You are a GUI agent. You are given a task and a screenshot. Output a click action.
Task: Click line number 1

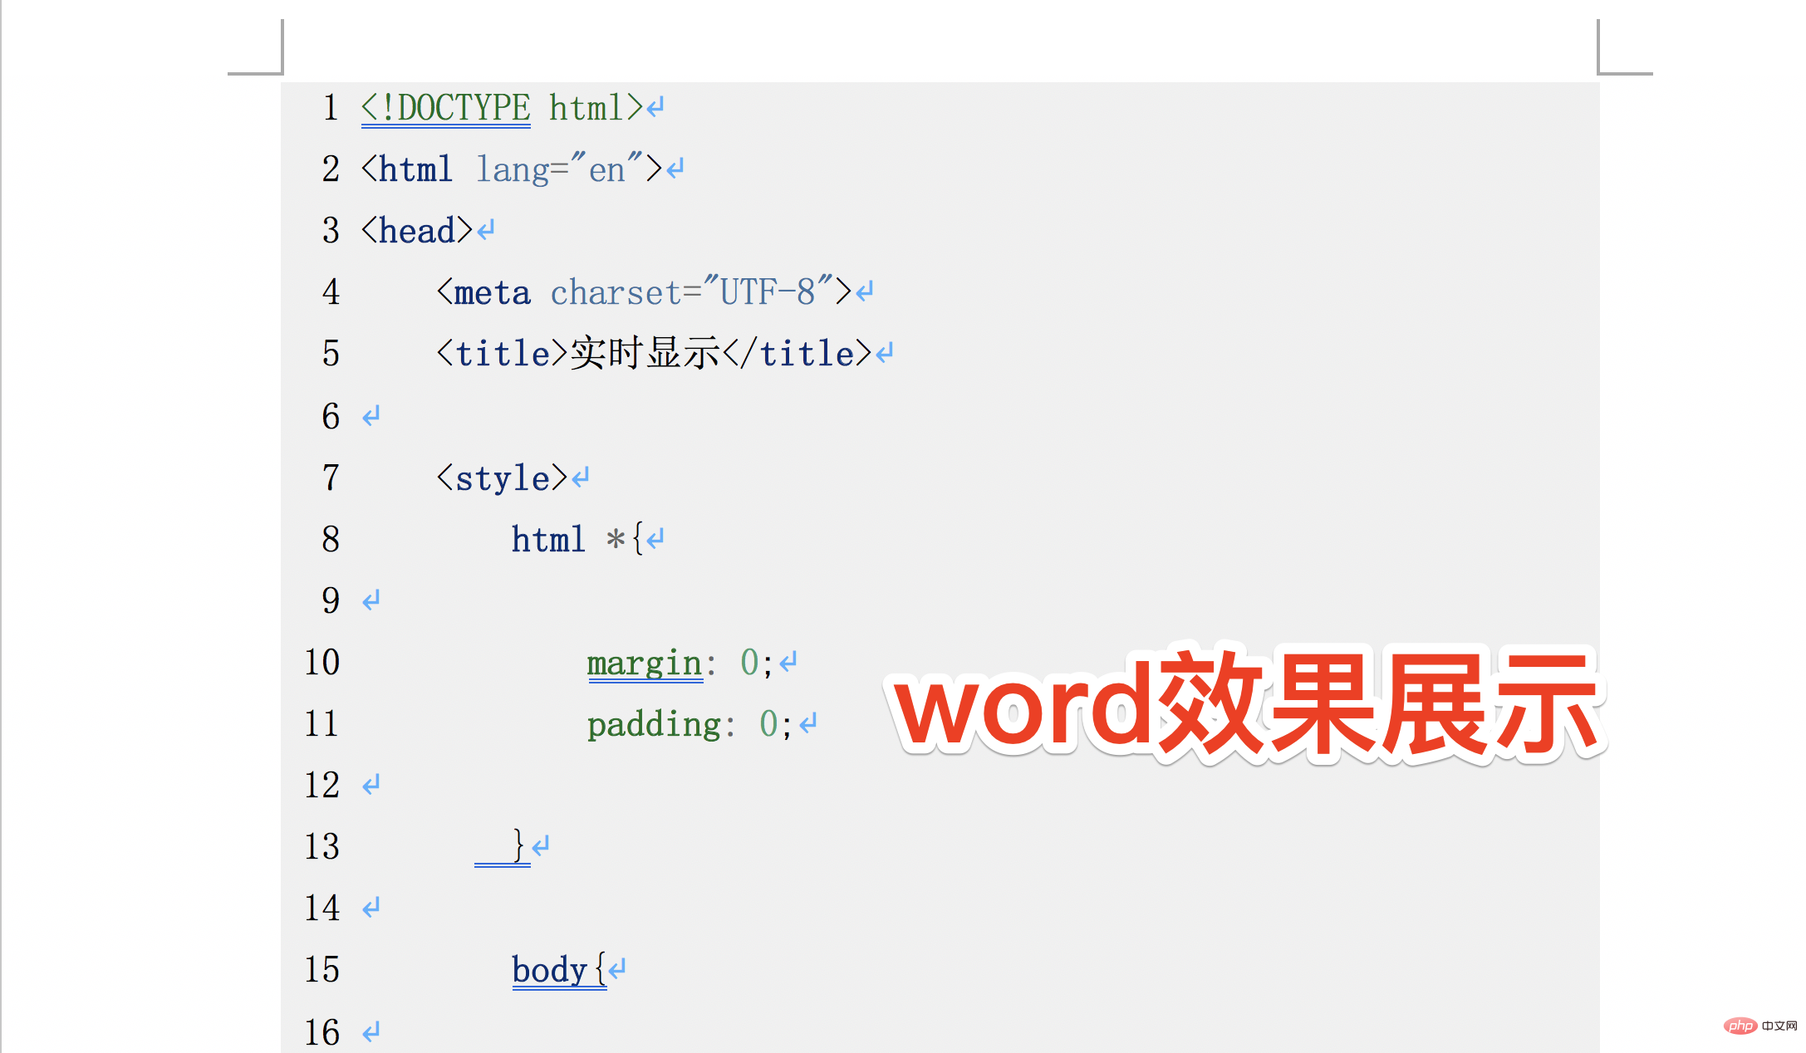(331, 108)
